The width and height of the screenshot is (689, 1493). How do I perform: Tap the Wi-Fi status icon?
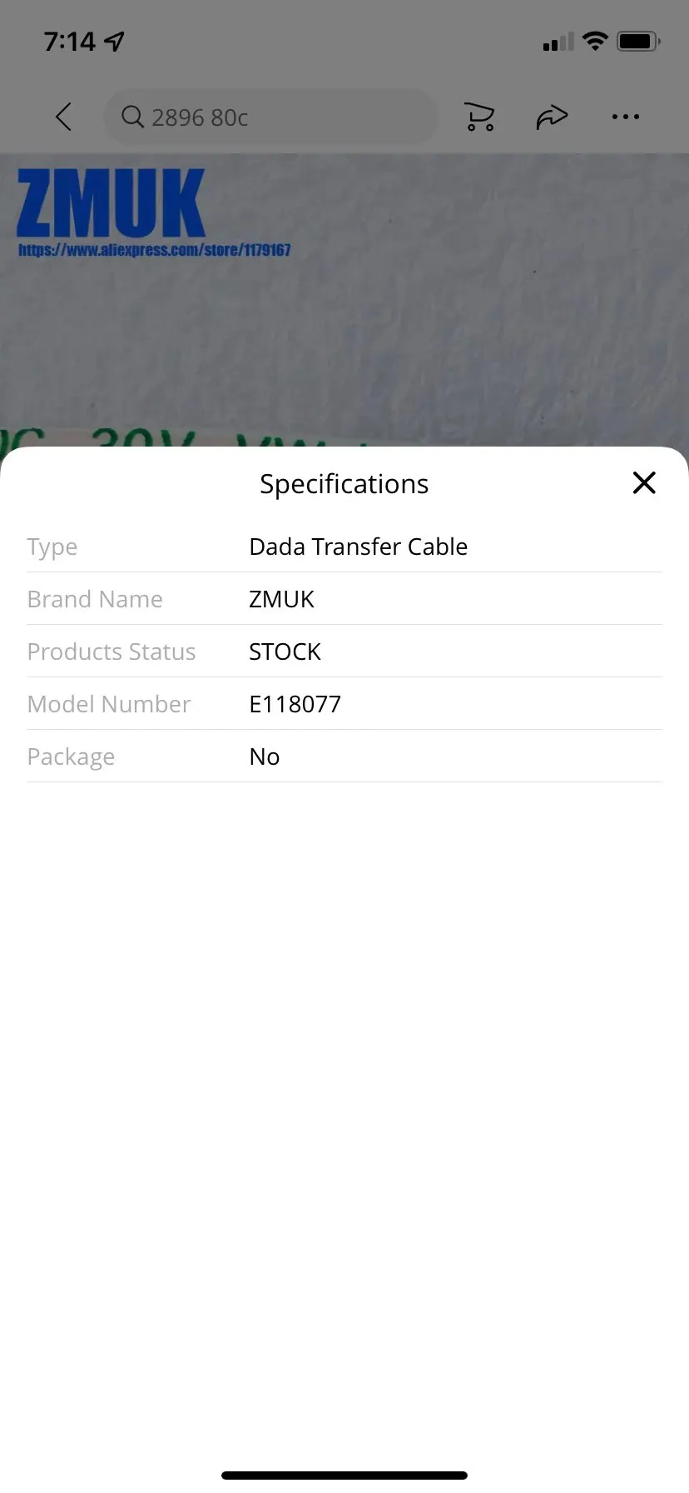point(595,41)
